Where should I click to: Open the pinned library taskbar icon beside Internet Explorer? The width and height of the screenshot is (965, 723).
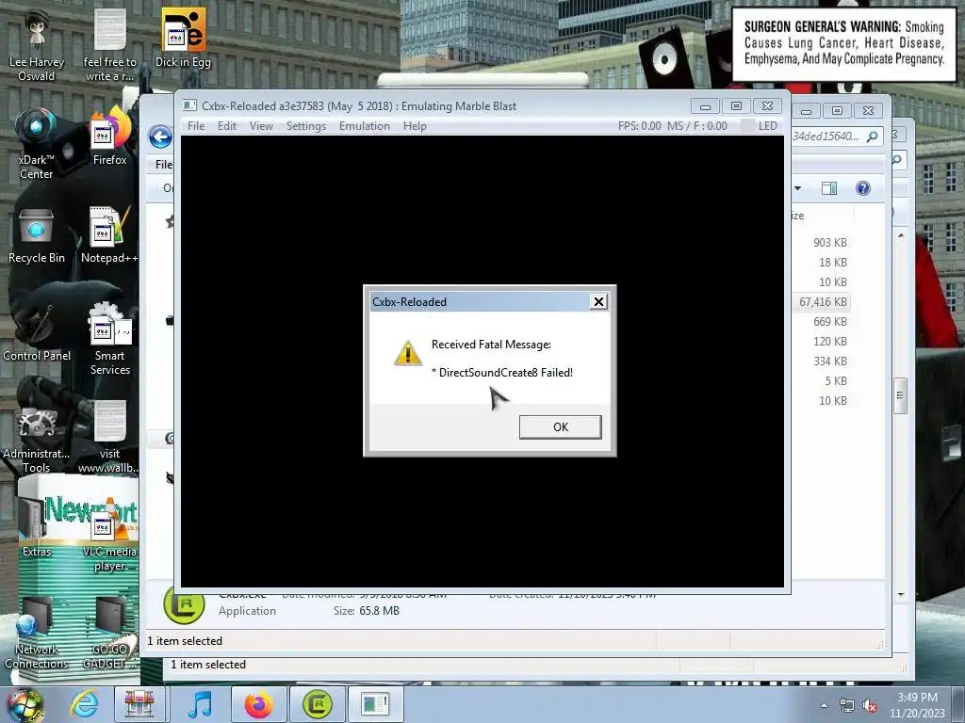[x=139, y=704]
